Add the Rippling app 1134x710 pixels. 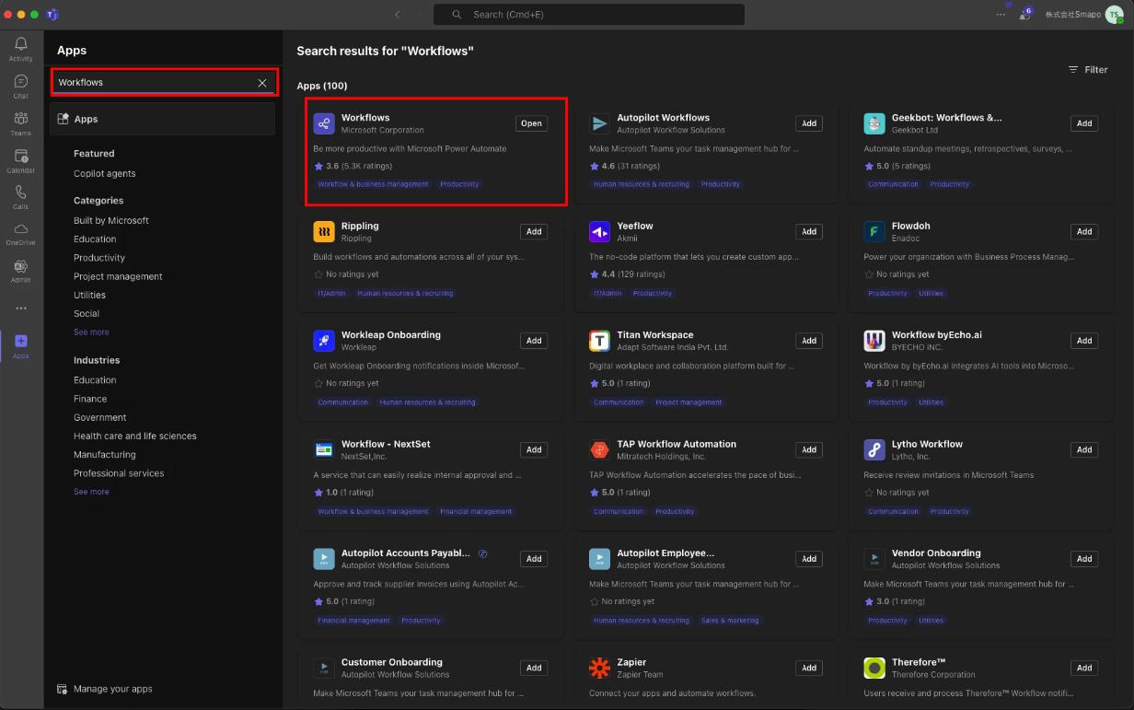534,231
